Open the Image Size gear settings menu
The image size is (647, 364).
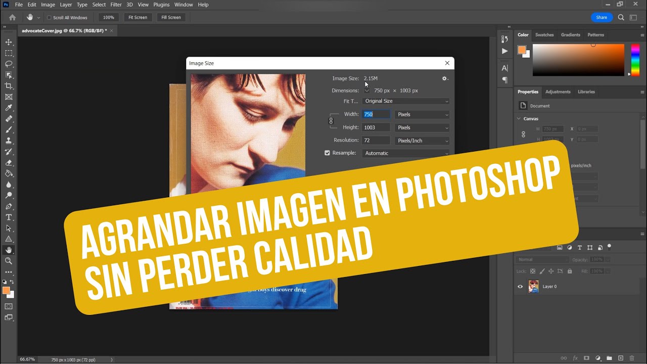(445, 78)
